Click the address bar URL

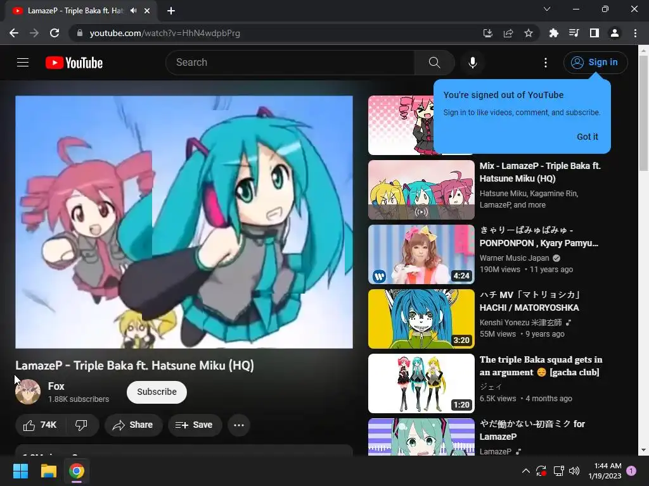pos(165,33)
